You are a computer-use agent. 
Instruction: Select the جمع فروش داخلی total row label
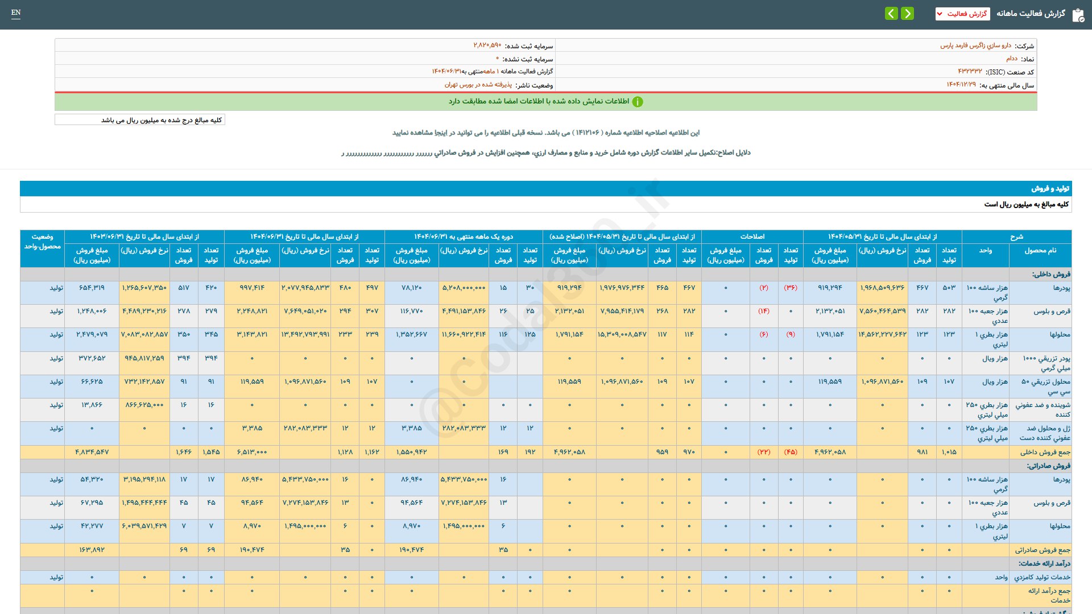point(1045,453)
